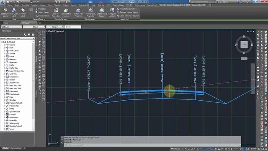Expand the Pipe Network tree node

(5, 94)
